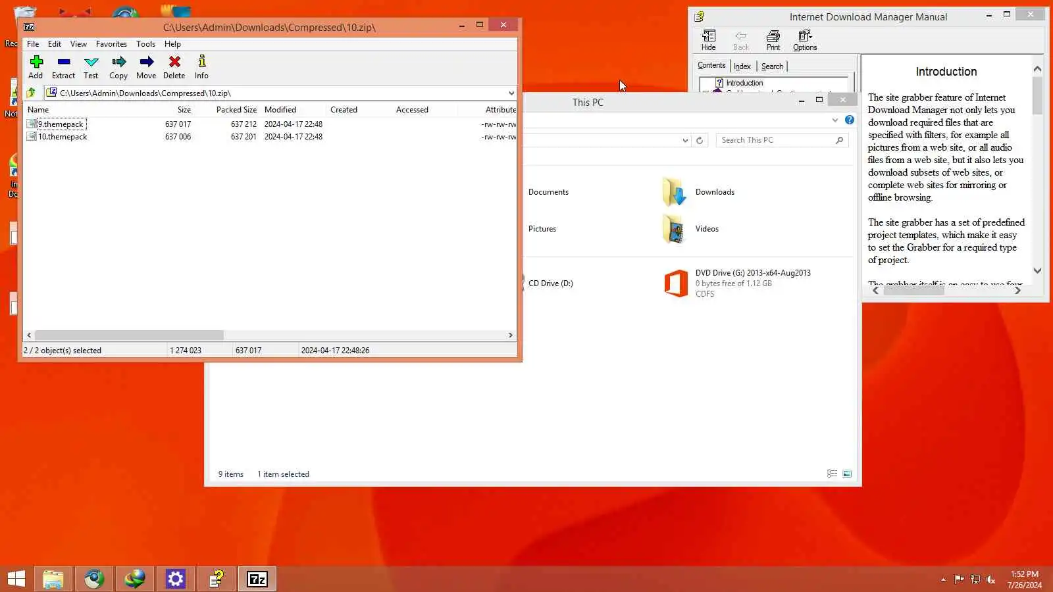Viewport: 1053px width, 592px height.
Task: Show file Info in 7-Zip toolbar
Action: [201, 67]
